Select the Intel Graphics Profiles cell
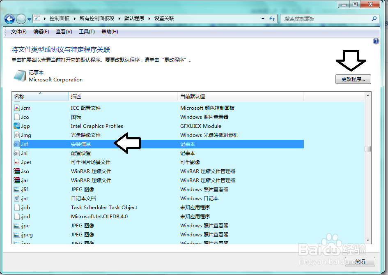The width and height of the screenshot is (388, 275). pos(97,126)
